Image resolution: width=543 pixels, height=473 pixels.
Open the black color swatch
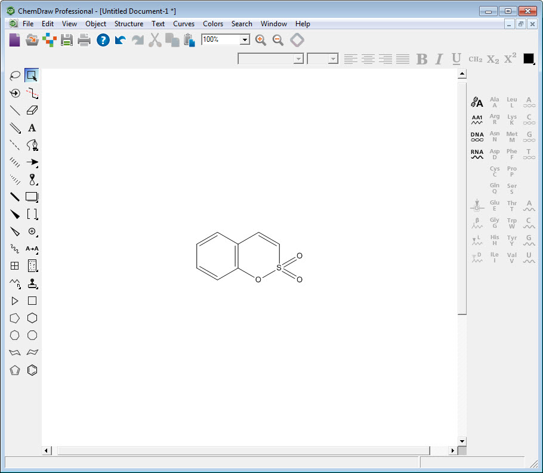click(x=529, y=58)
